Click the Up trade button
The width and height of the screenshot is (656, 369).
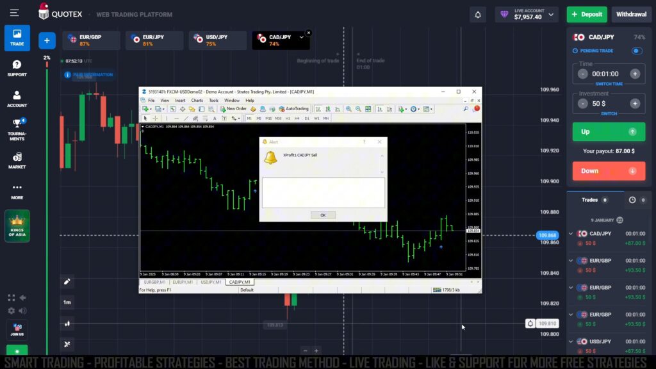click(609, 132)
